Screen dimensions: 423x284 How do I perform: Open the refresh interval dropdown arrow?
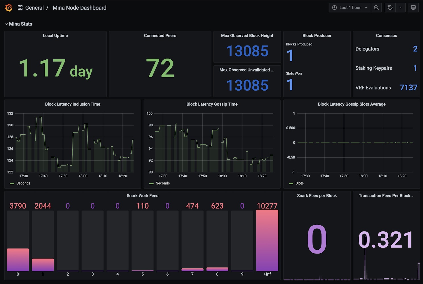[400, 8]
